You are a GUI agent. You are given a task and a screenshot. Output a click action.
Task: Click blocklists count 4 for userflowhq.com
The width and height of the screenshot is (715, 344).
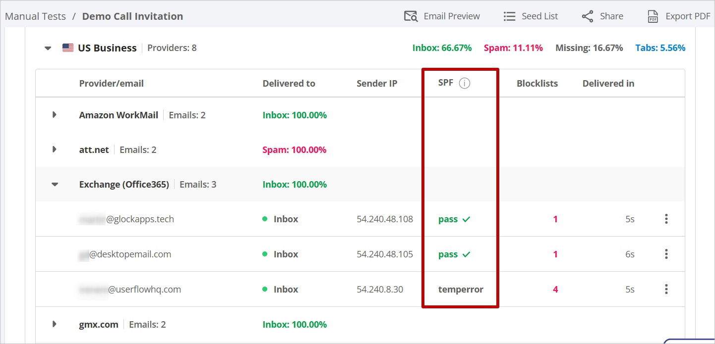point(555,289)
